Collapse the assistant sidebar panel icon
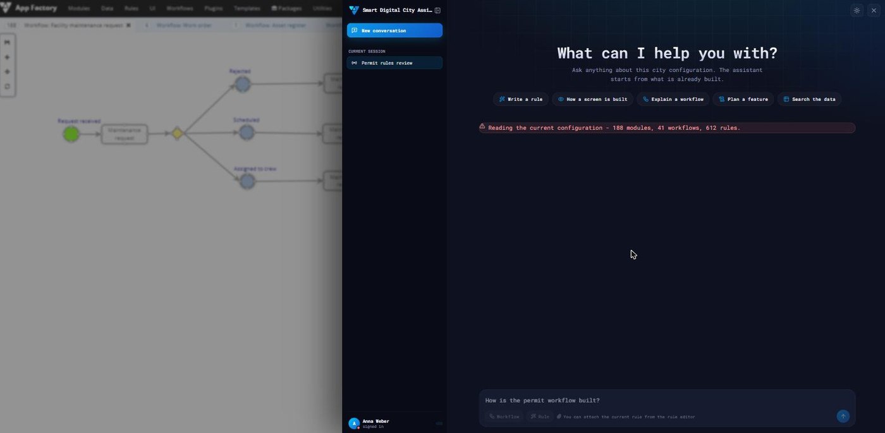The height and width of the screenshot is (433, 885). click(437, 10)
